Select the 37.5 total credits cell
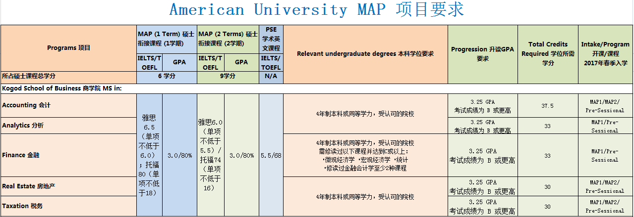 click(547, 106)
